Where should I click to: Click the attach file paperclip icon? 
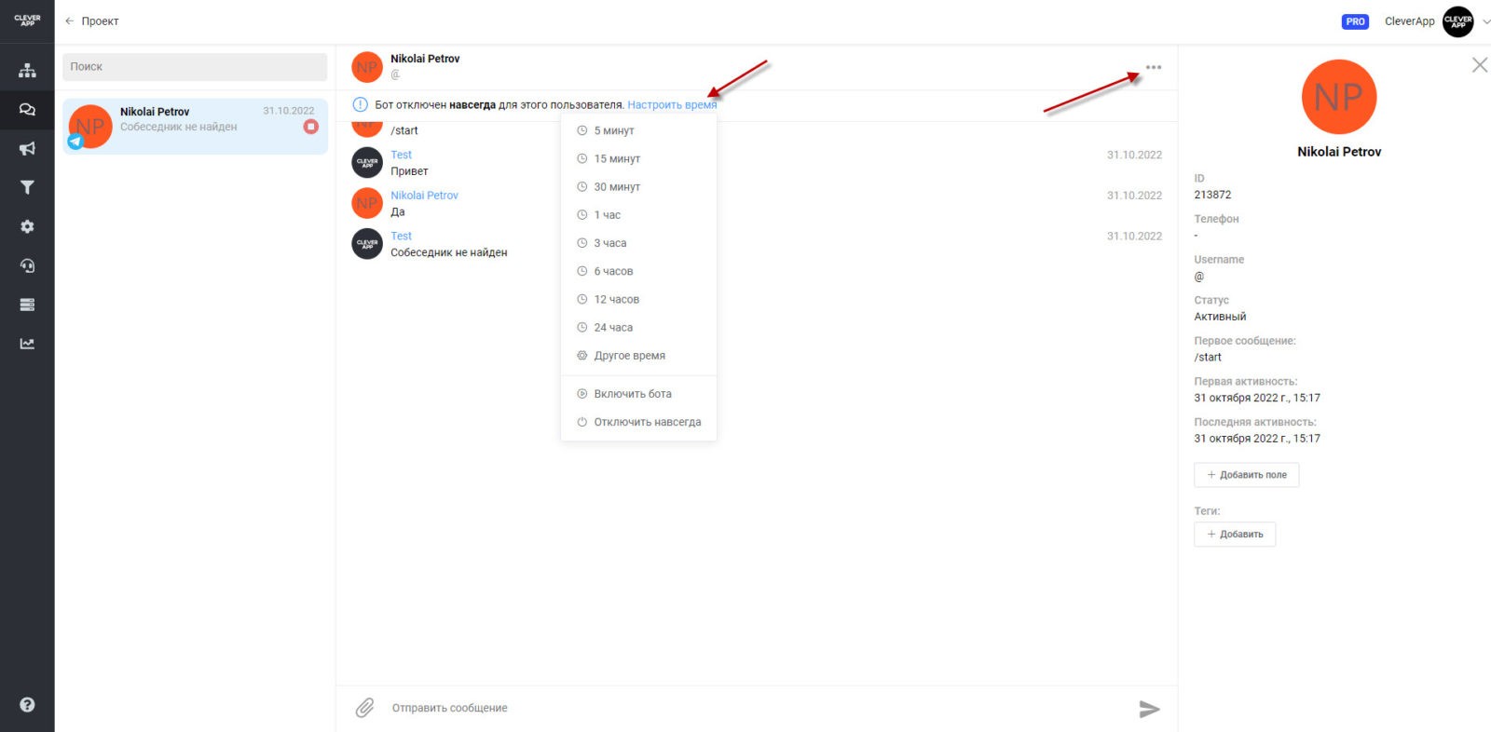click(x=364, y=708)
